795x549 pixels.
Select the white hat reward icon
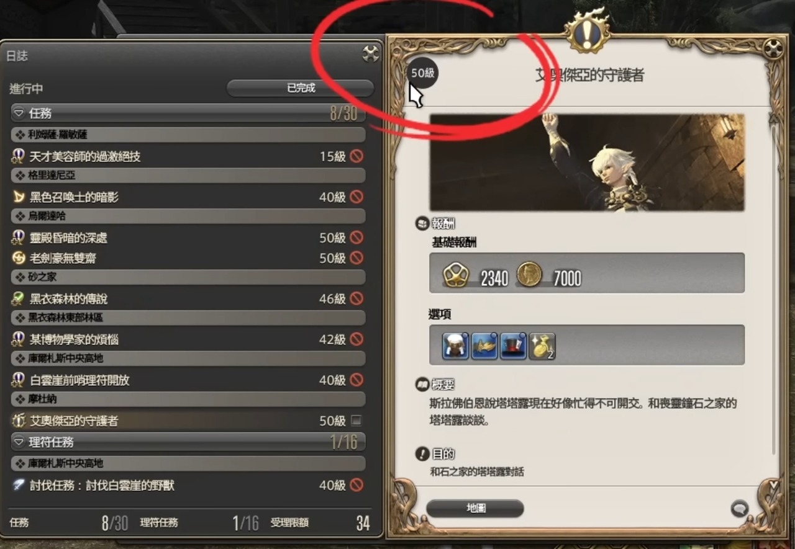point(455,346)
